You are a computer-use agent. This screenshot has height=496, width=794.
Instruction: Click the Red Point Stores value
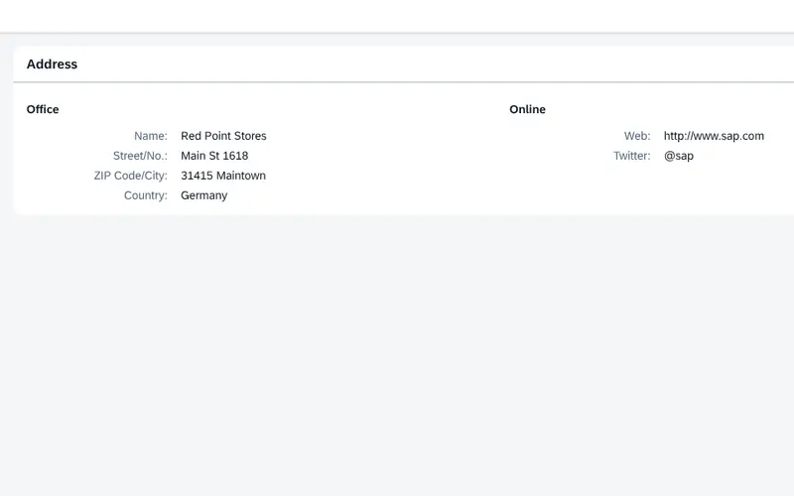223,136
